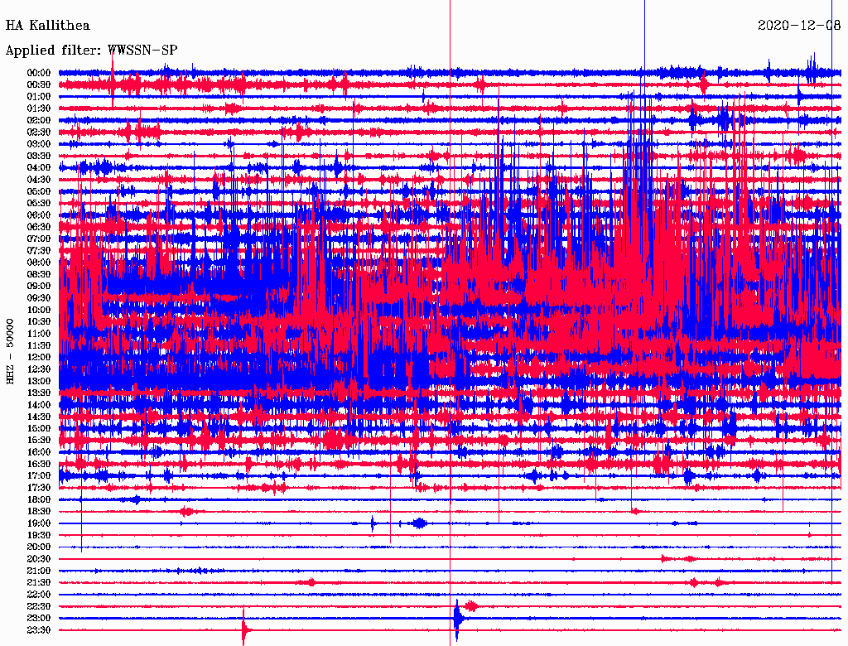This screenshot has width=848, height=646.
Task: Select the 02:00 time row label
Action: [x=39, y=120]
